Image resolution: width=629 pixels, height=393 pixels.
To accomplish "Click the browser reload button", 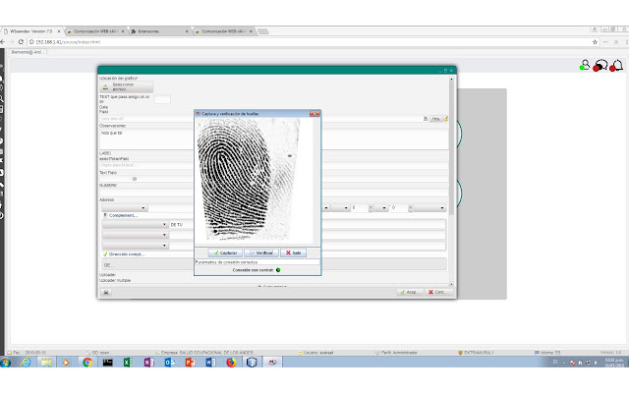I will pyautogui.click(x=21, y=41).
